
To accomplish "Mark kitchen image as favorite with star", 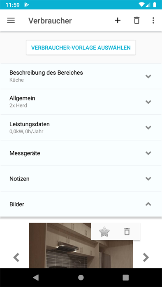I will [104, 232].
